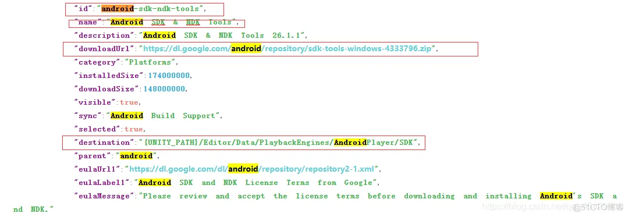Click the "selected" key
Image resolution: width=629 pixels, height=217 pixels.
[98, 129]
